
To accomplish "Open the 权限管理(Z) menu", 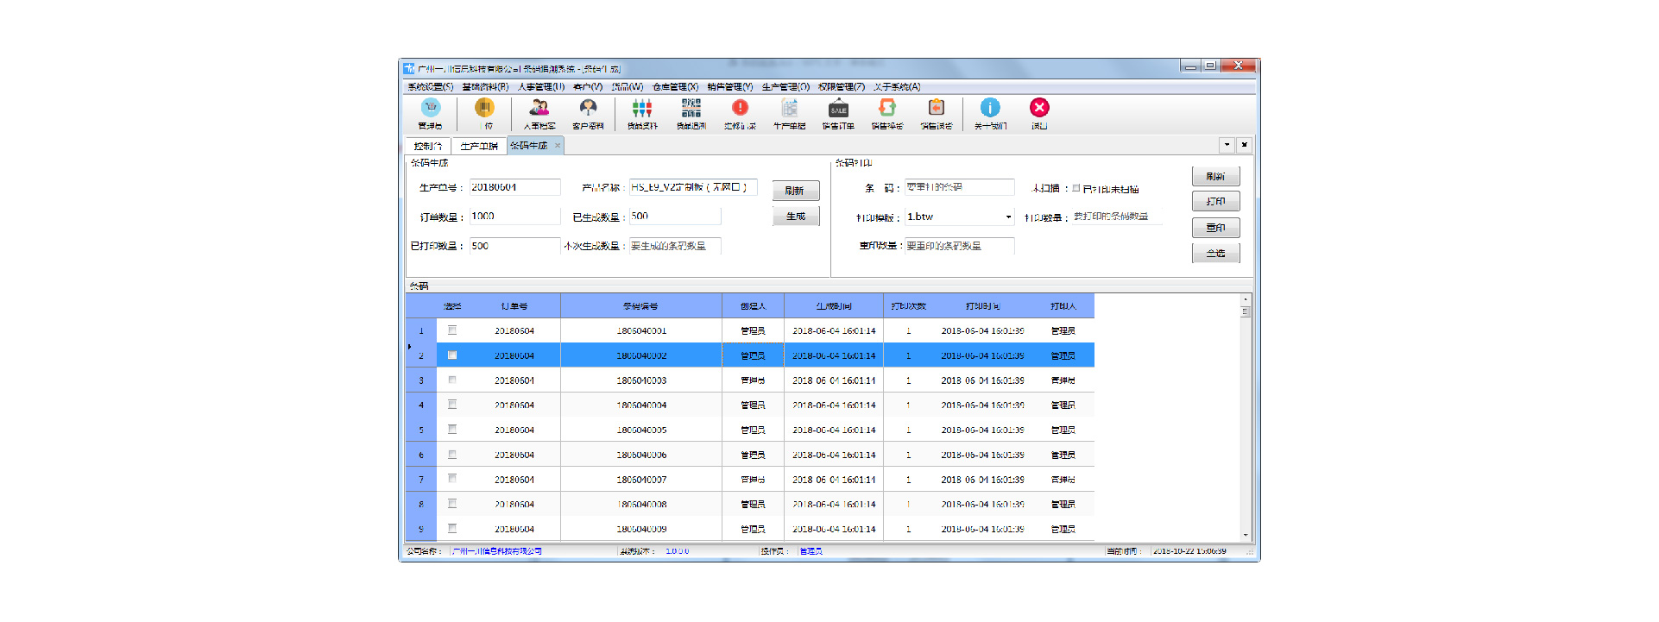I will point(842,87).
